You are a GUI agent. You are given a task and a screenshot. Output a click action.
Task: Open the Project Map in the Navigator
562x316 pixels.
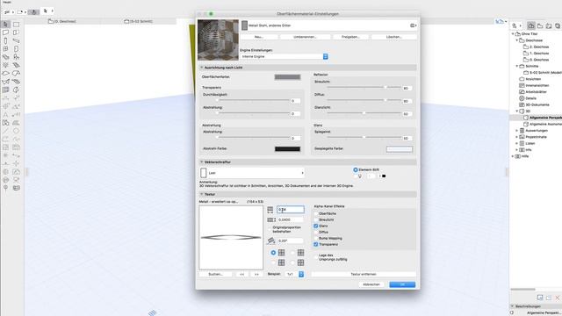pos(531,25)
